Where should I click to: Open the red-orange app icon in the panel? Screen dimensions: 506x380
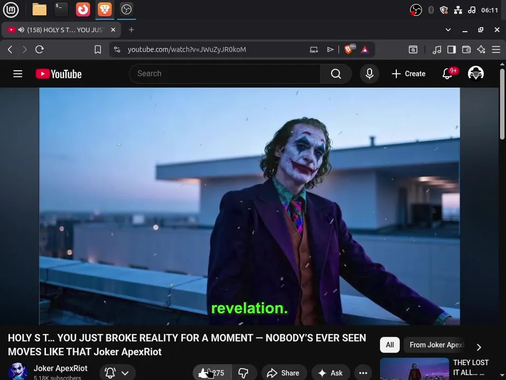point(83,9)
